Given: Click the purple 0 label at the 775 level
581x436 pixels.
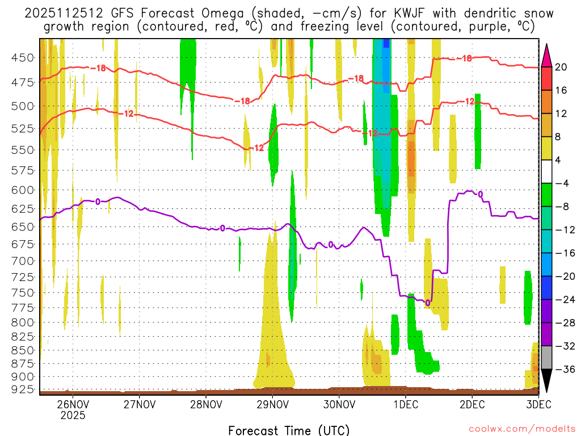Looking at the screenshot, I should click(x=428, y=303).
